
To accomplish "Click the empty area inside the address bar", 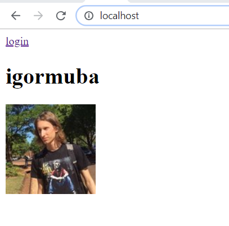I will 184,16.
